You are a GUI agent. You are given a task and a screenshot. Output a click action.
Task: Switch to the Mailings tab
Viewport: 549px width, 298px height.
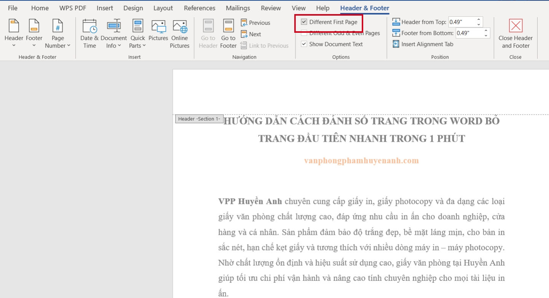point(238,8)
